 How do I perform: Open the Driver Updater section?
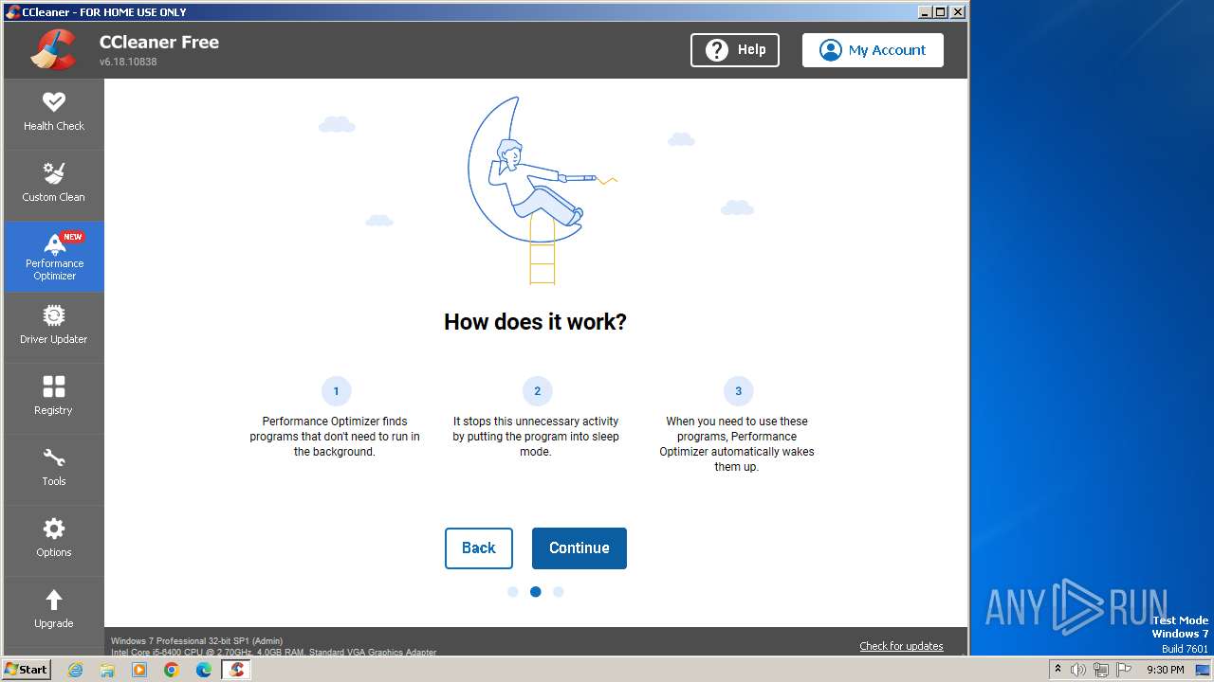(x=54, y=327)
